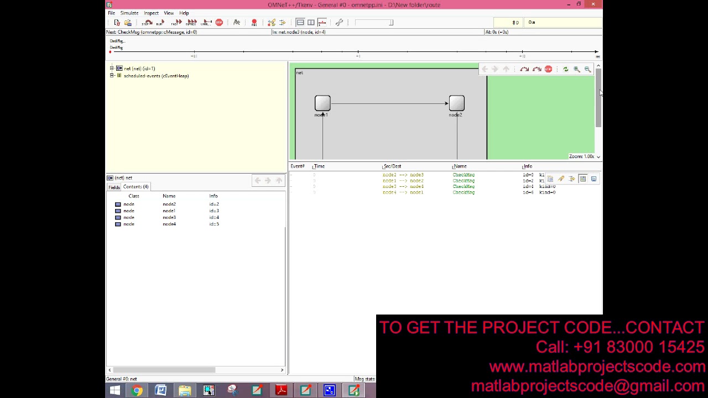Select the node4 row in contents list
This screenshot has height=398, width=708.
[x=196, y=224]
